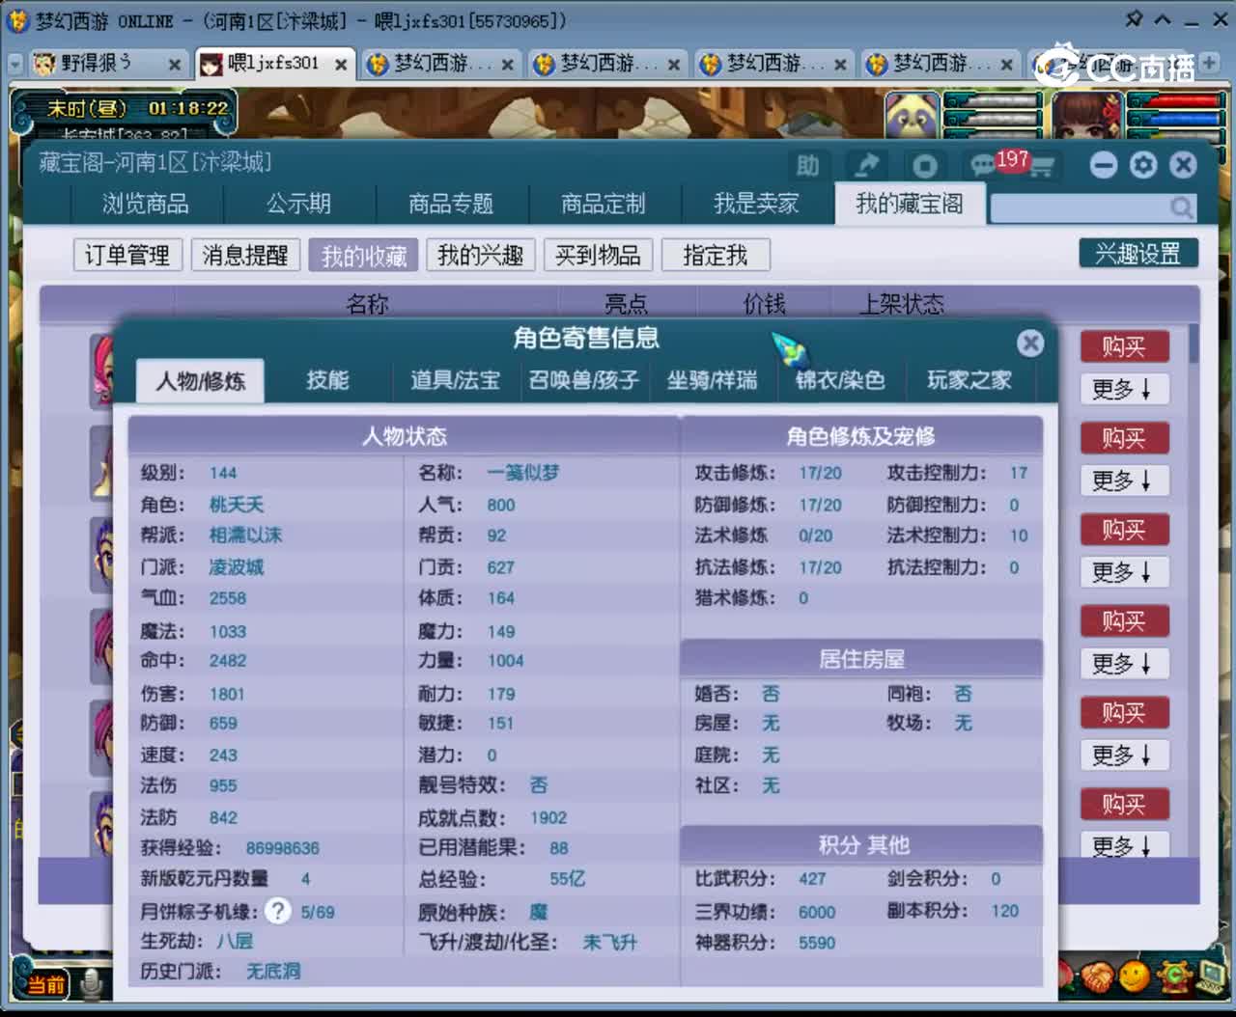The height and width of the screenshot is (1017, 1236).
Task: Click character name 一簑似梦
Action: [x=522, y=473]
